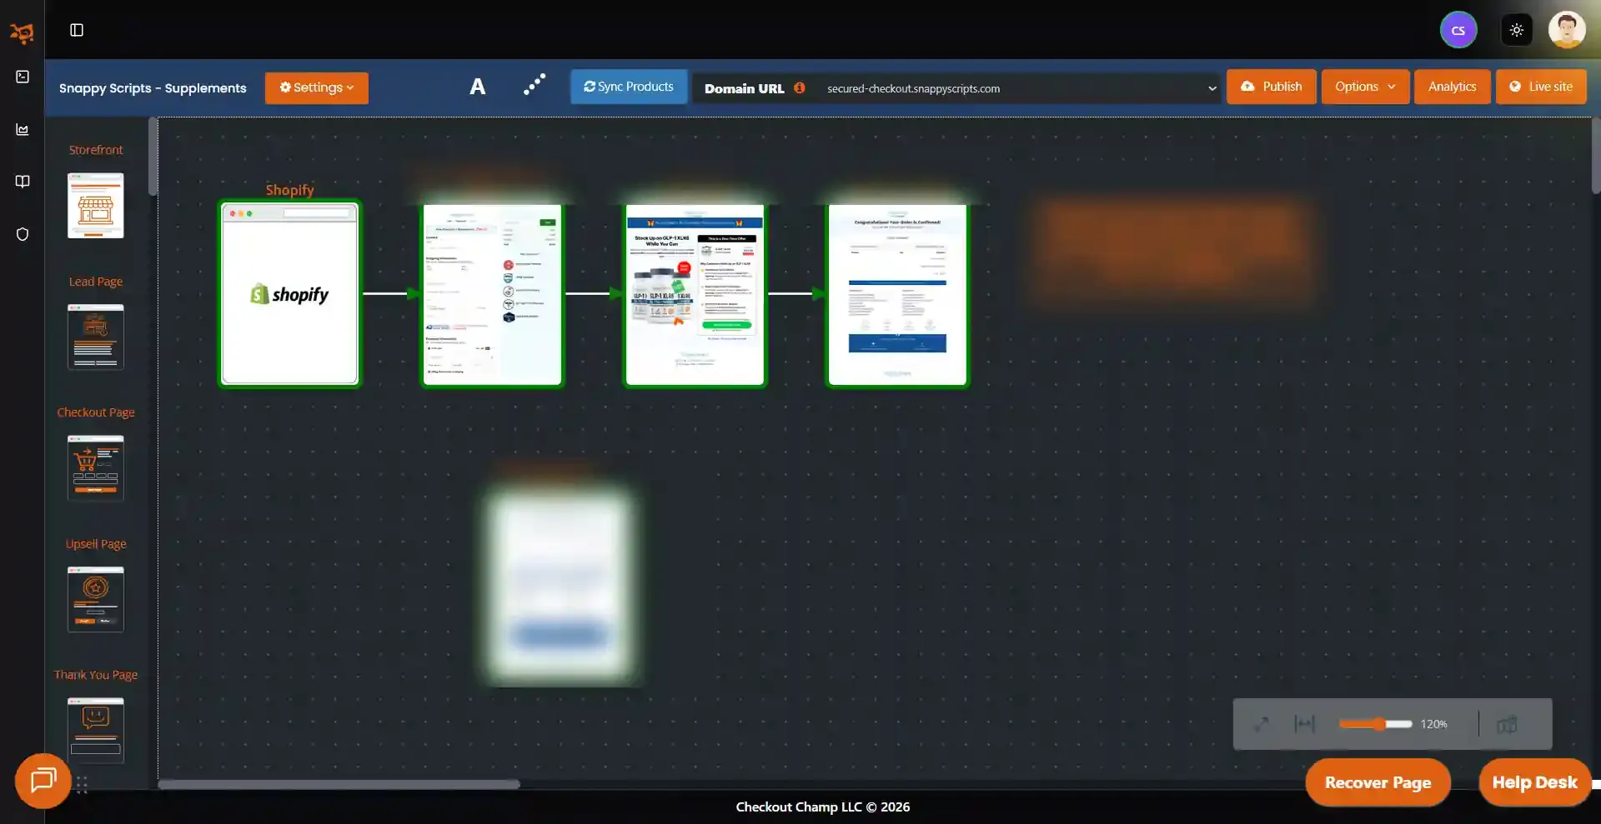
Task: Click the shield icon in left rail
Action: (x=23, y=234)
